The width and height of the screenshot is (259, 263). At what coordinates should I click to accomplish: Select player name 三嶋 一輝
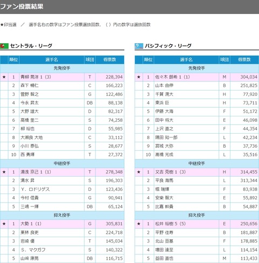pos(30,207)
